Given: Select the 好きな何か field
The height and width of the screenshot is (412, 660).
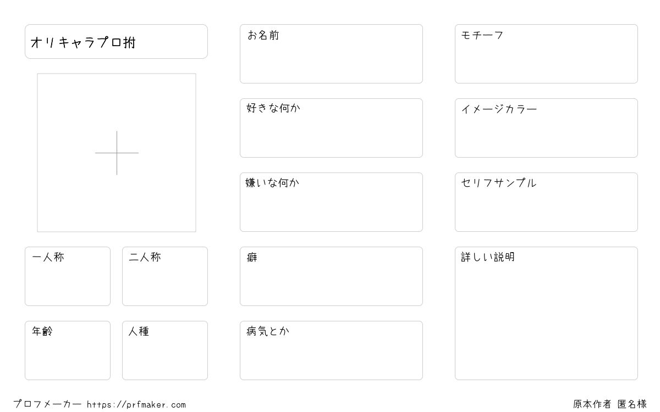Looking at the screenshot, I should (331, 128).
